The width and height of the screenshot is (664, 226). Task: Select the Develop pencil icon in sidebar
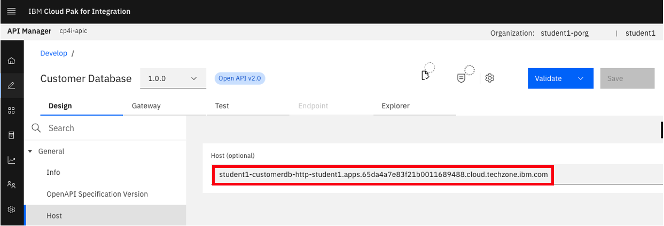pos(11,85)
